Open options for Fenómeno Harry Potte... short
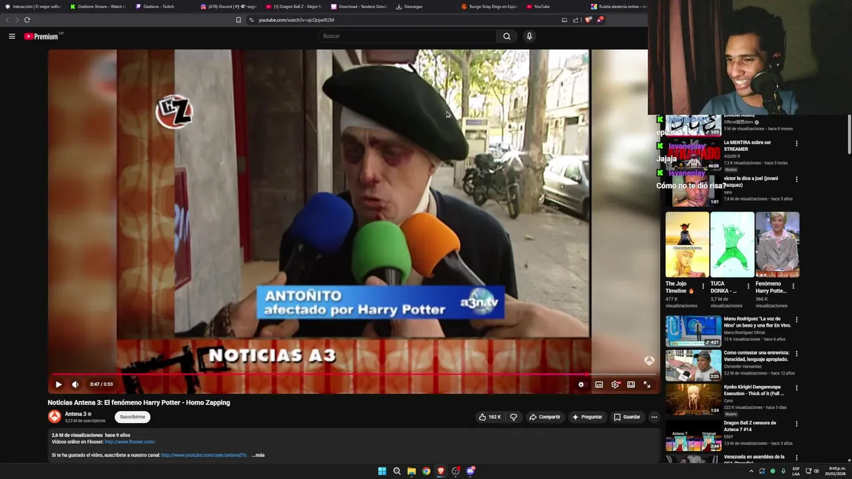852x479 pixels. click(x=793, y=286)
